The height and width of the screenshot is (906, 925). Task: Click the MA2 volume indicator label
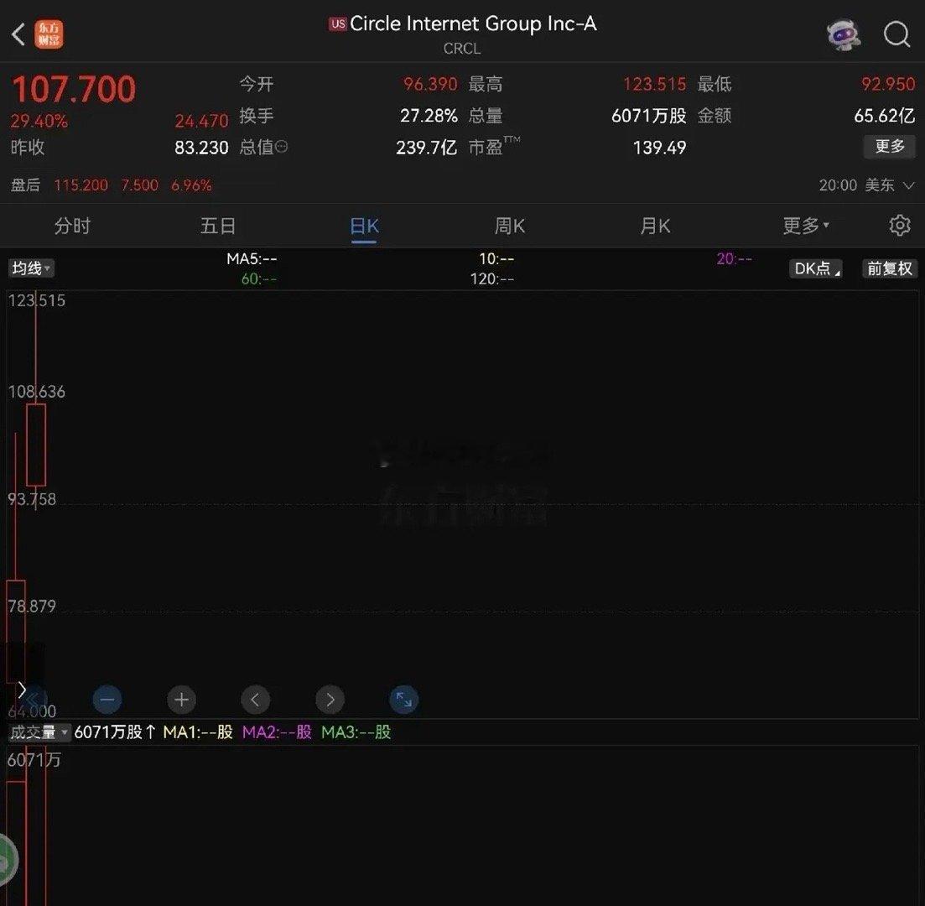coord(277,732)
